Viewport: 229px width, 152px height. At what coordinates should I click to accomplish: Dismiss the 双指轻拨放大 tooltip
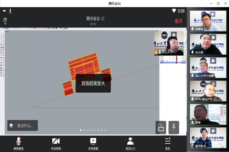[x=93, y=83]
